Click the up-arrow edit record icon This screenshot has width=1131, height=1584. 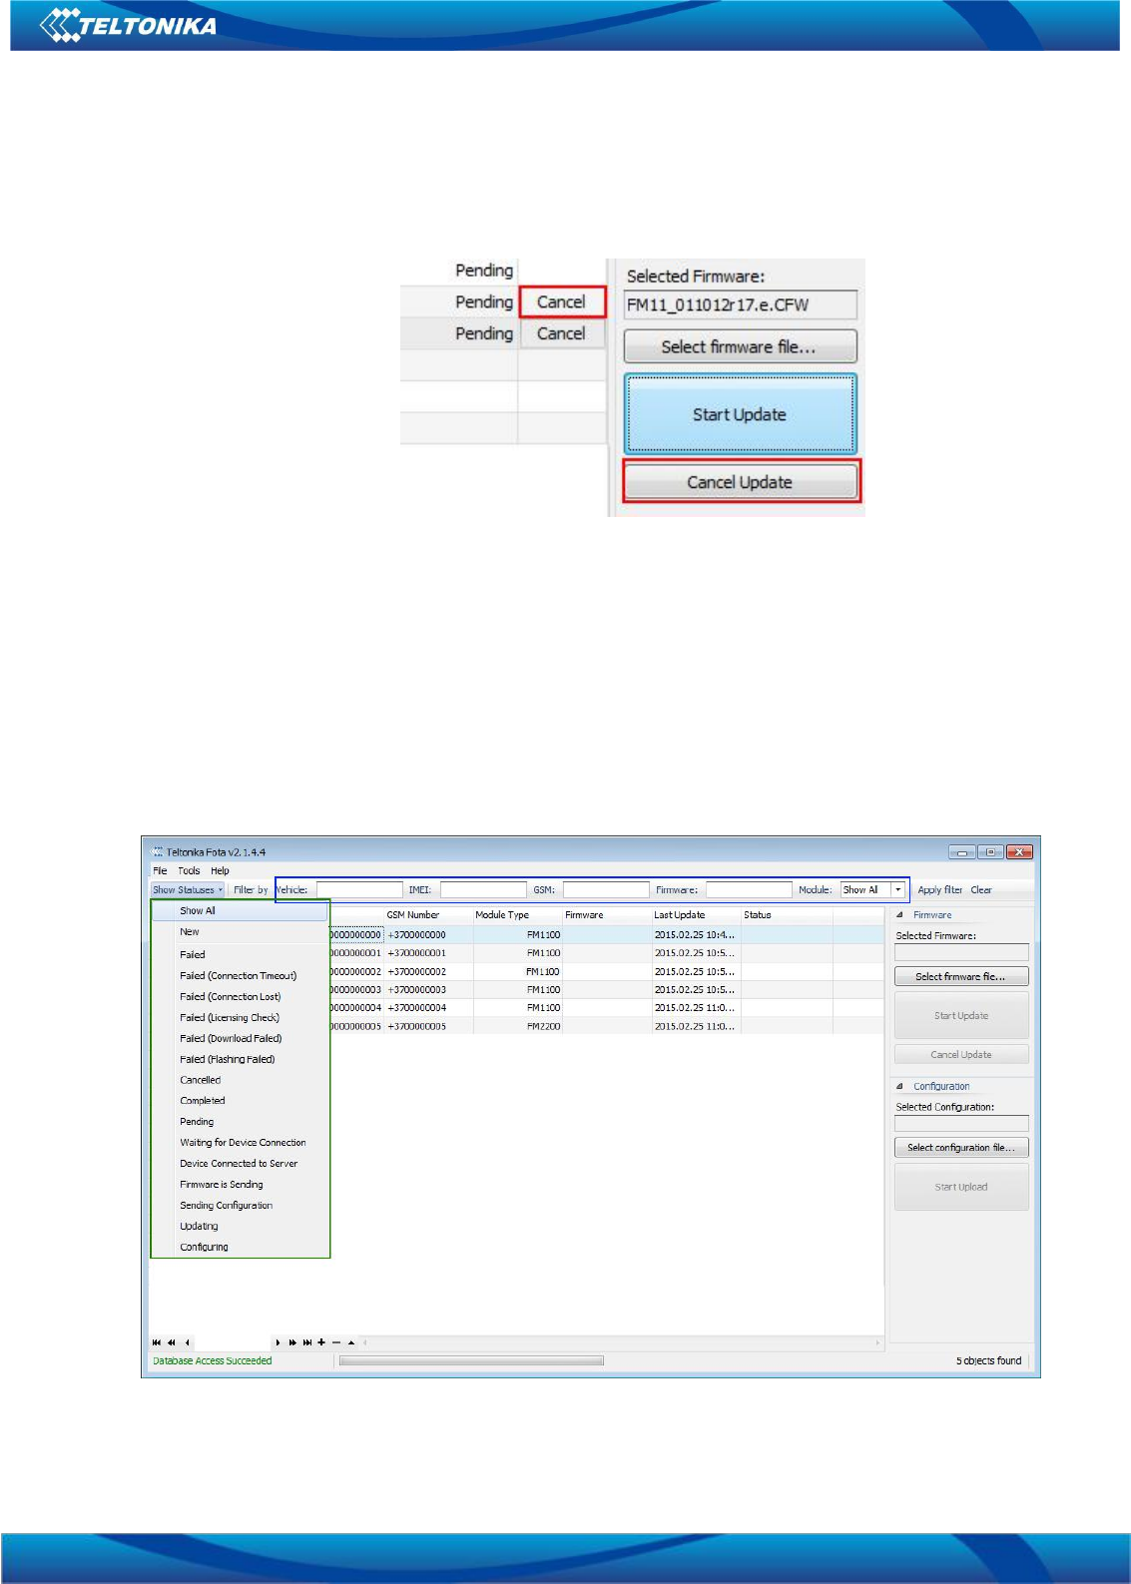[351, 1342]
